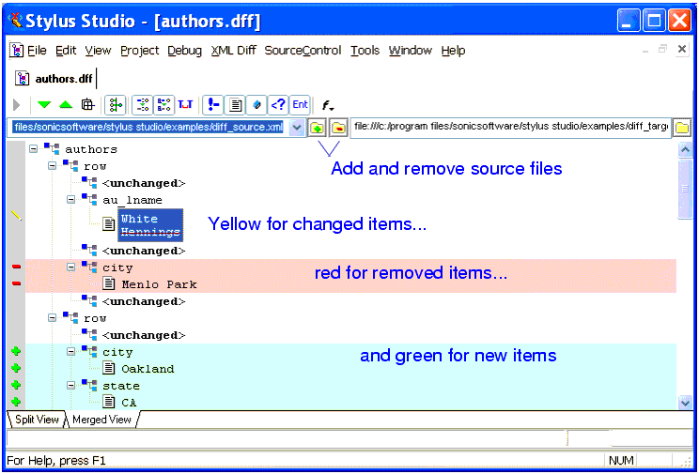699x474 pixels.
Task: Select the Merged View tab
Action: click(x=101, y=420)
